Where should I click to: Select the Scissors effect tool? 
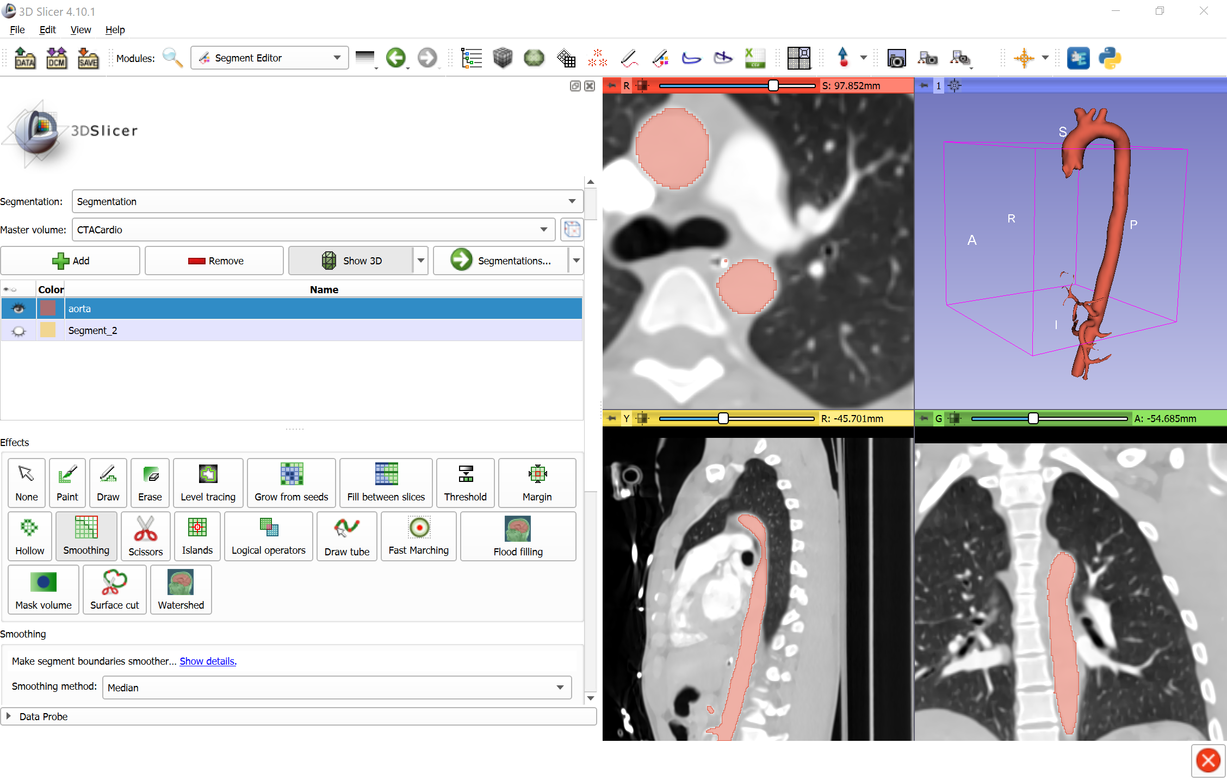pyautogui.click(x=145, y=535)
